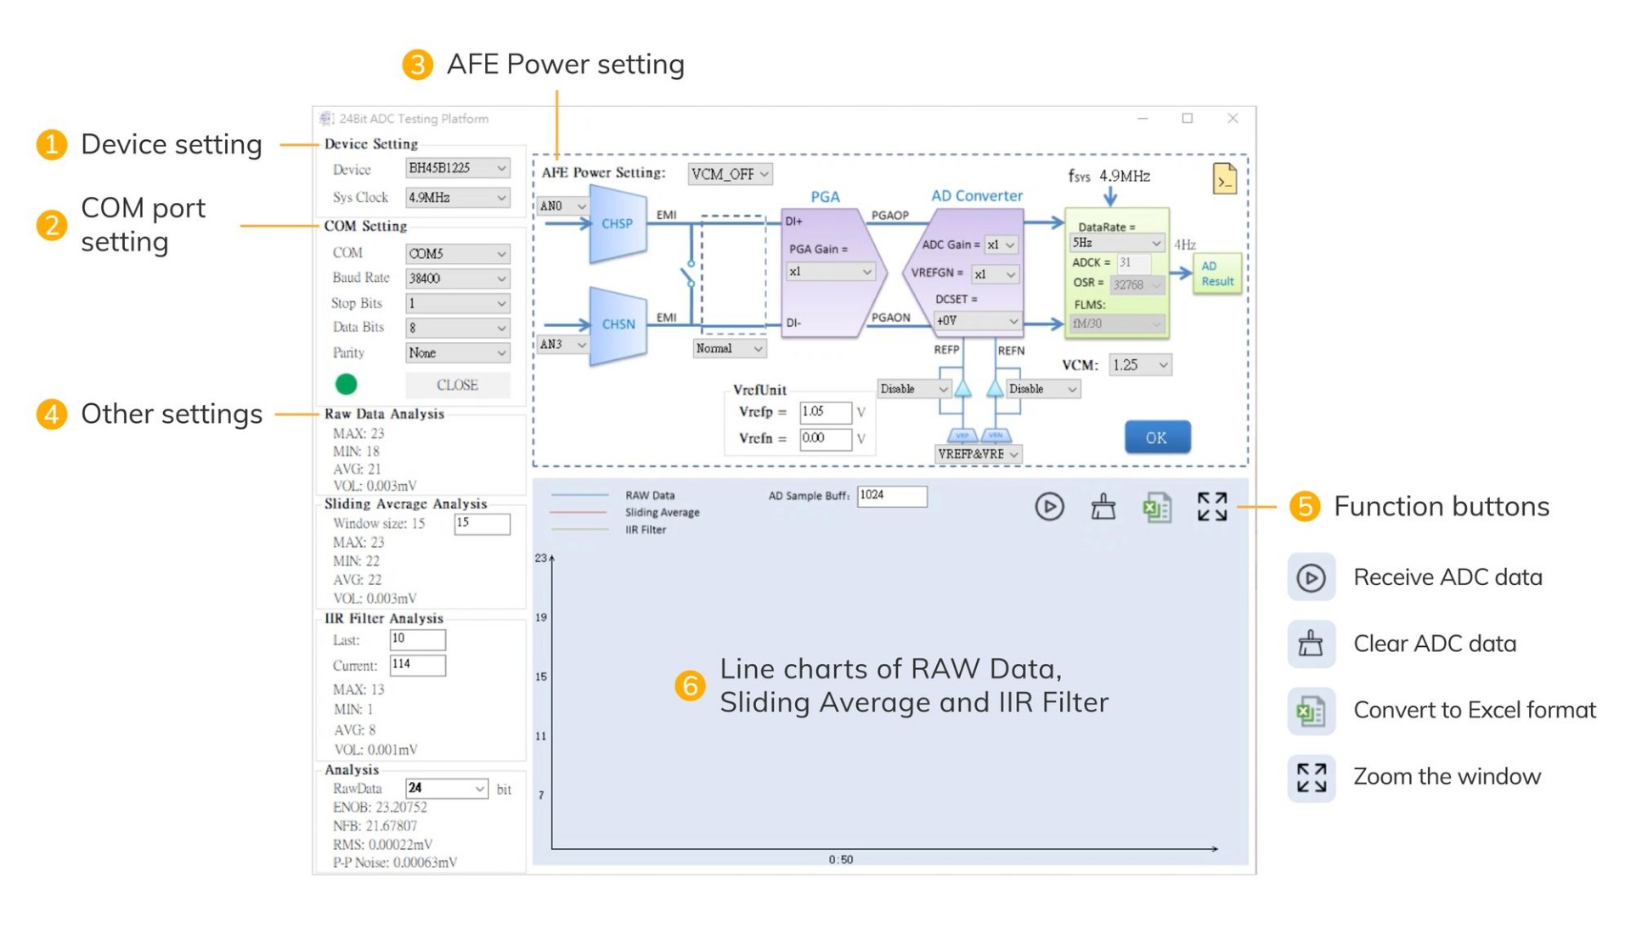Viewport: 1631px width, 928px height.
Task: Click the REFP buffer triangle
Action: tap(962, 388)
